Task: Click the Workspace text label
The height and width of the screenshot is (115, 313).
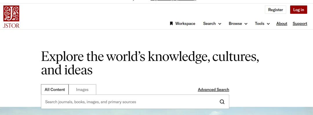Action: pos(185,23)
